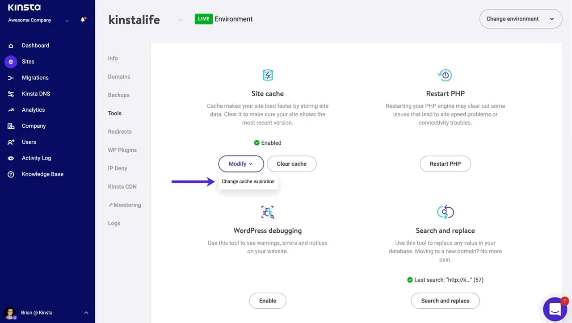Viewport: 572px width, 323px height.
Task: Open the Kinsta CDN tab
Action: tap(122, 187)
